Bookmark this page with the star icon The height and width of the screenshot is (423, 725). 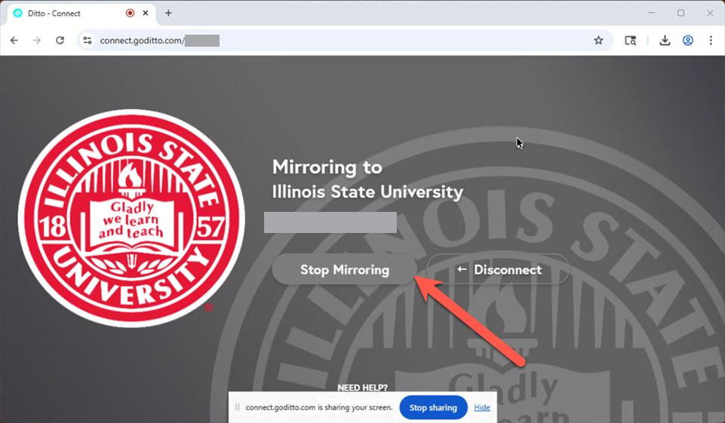pyautogui.click(x=598, y=41)
